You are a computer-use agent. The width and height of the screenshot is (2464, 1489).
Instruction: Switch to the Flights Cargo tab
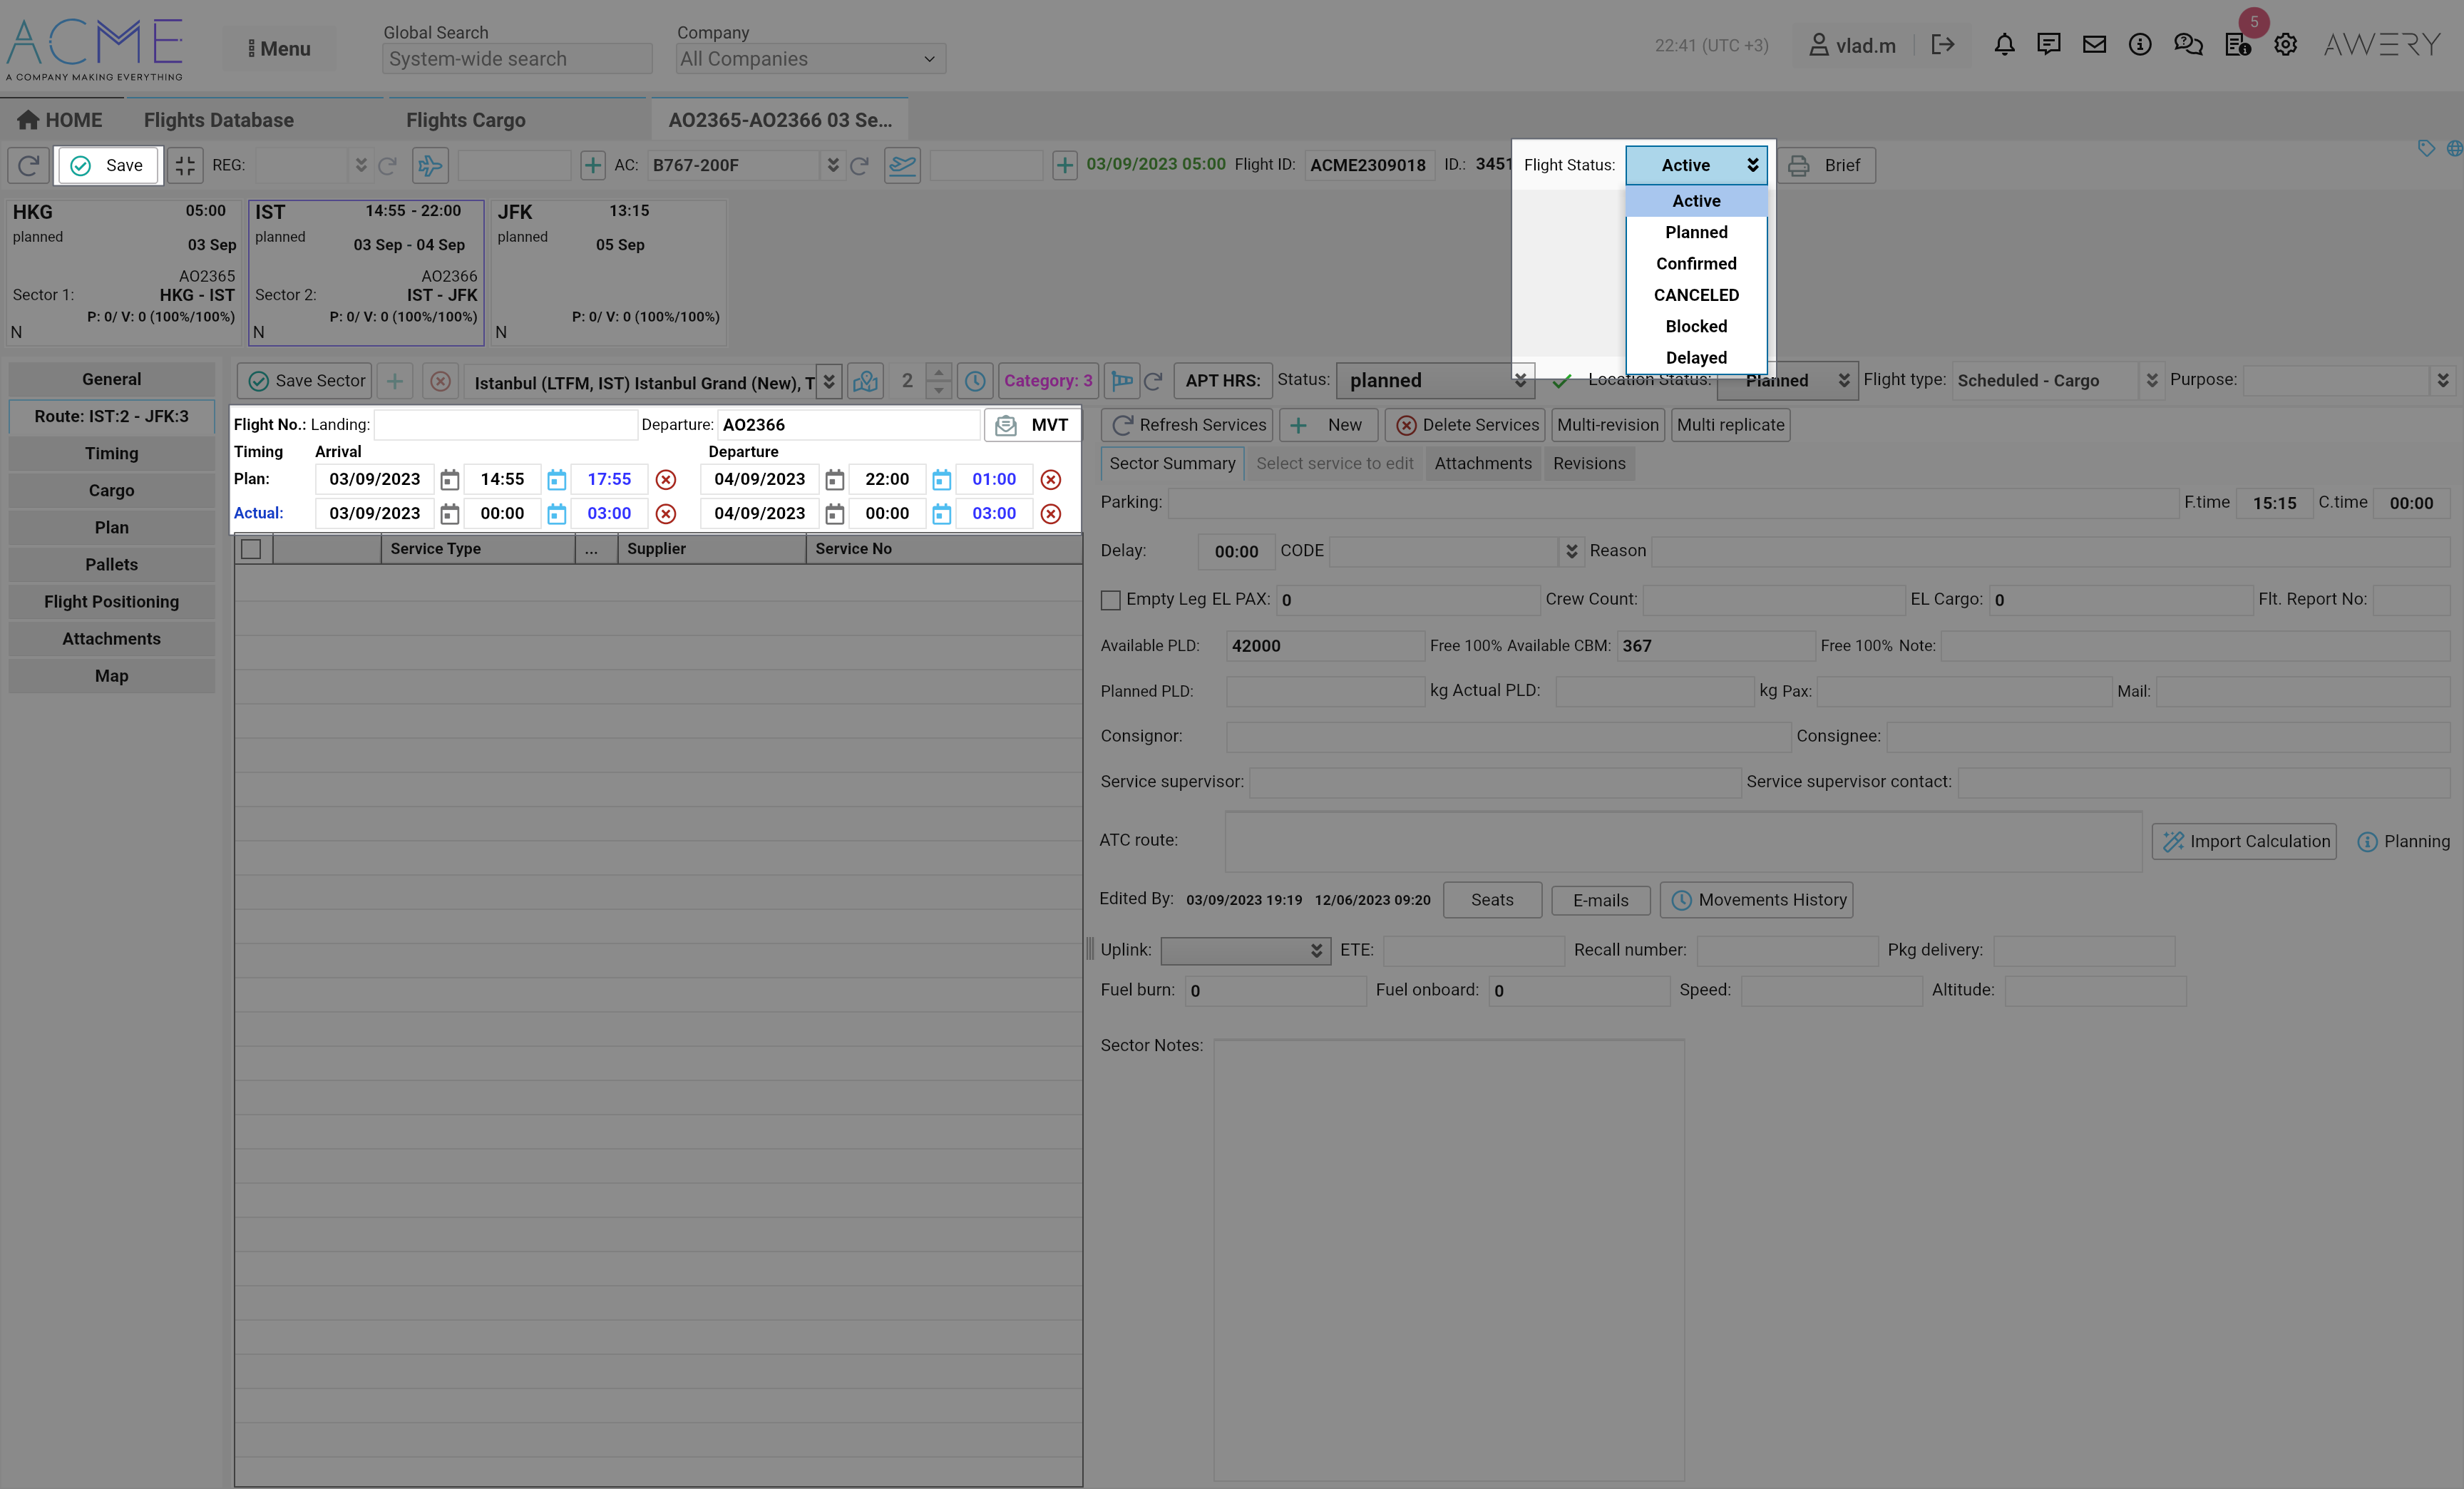(465, 120)
